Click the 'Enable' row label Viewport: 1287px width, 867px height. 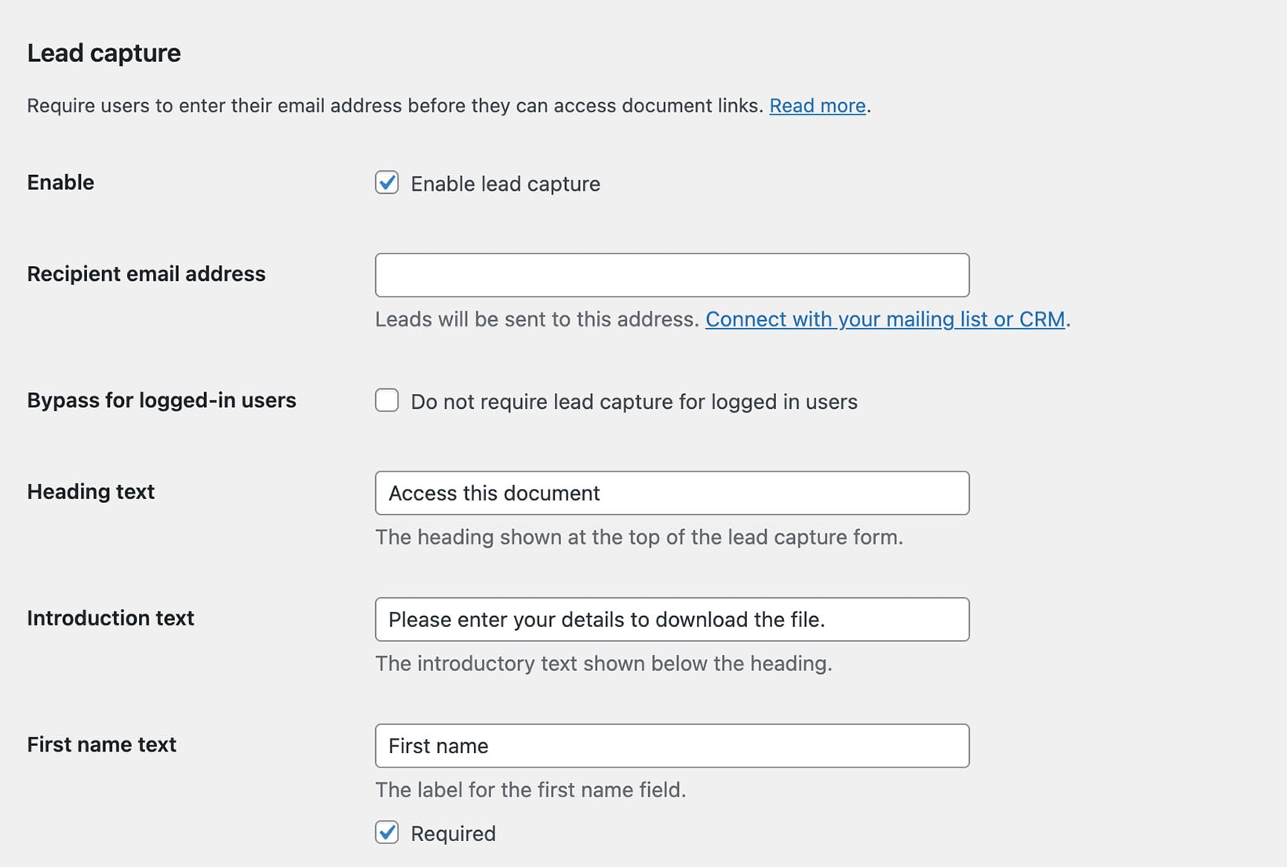tap(60, 182)
